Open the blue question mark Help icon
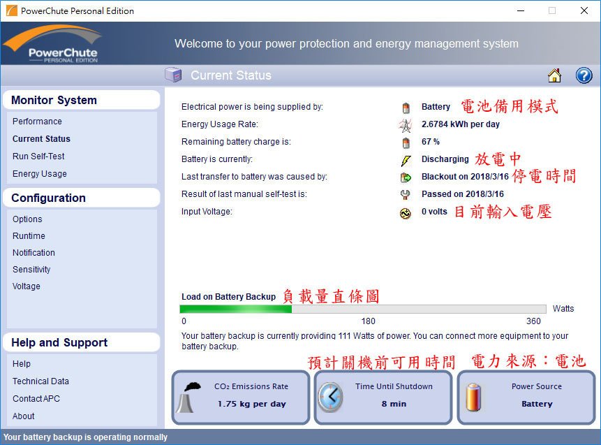The image size is (601, 445). tap(584, 75)
